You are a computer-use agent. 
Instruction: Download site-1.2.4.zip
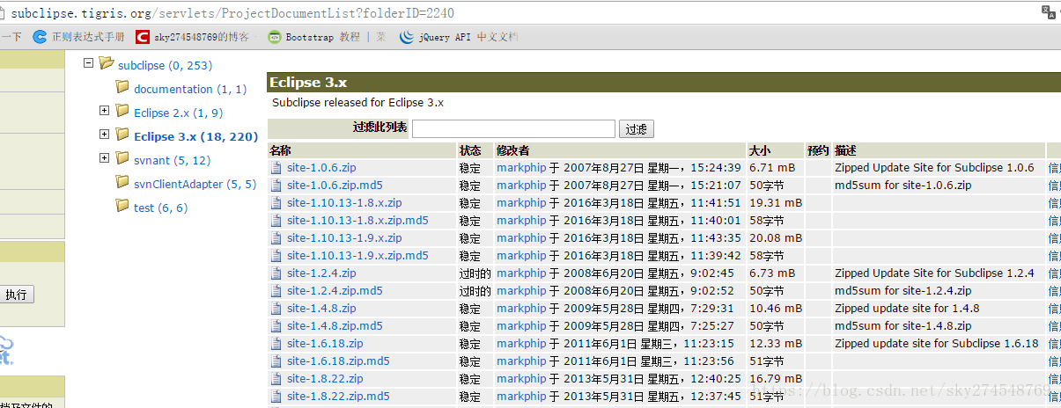point(321,273)
